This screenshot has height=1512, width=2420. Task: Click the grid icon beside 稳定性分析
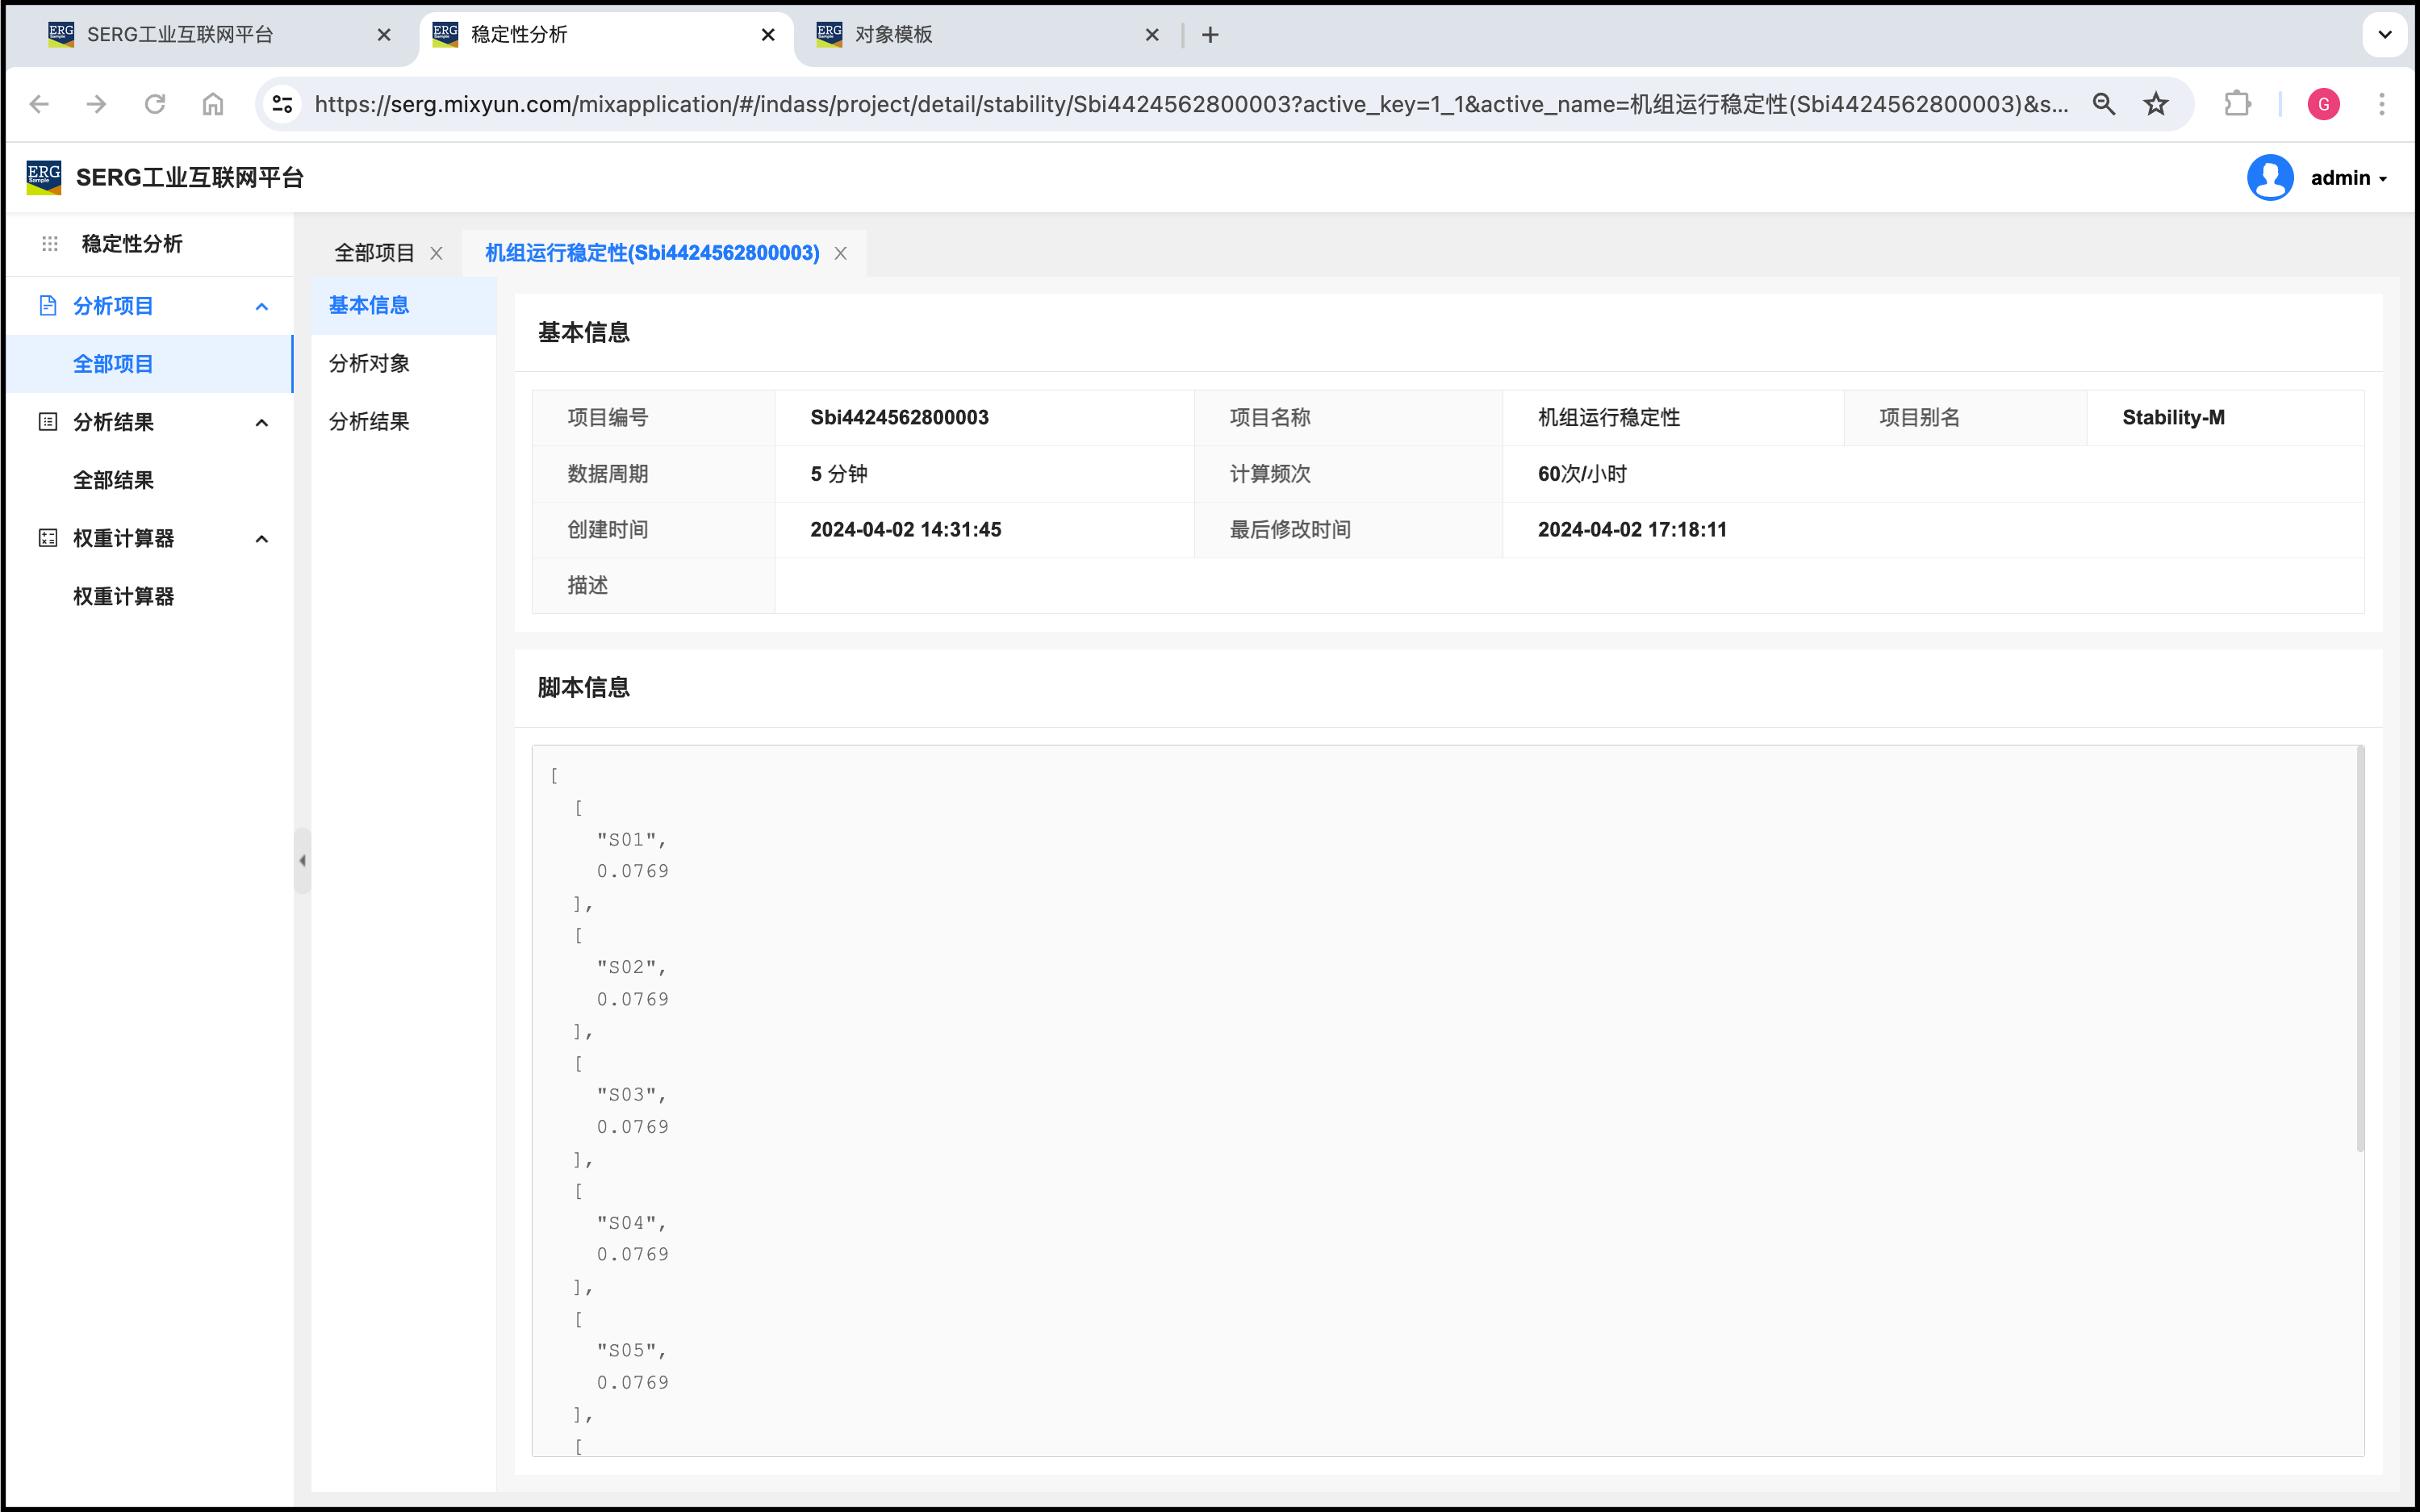tap(50, 244)
